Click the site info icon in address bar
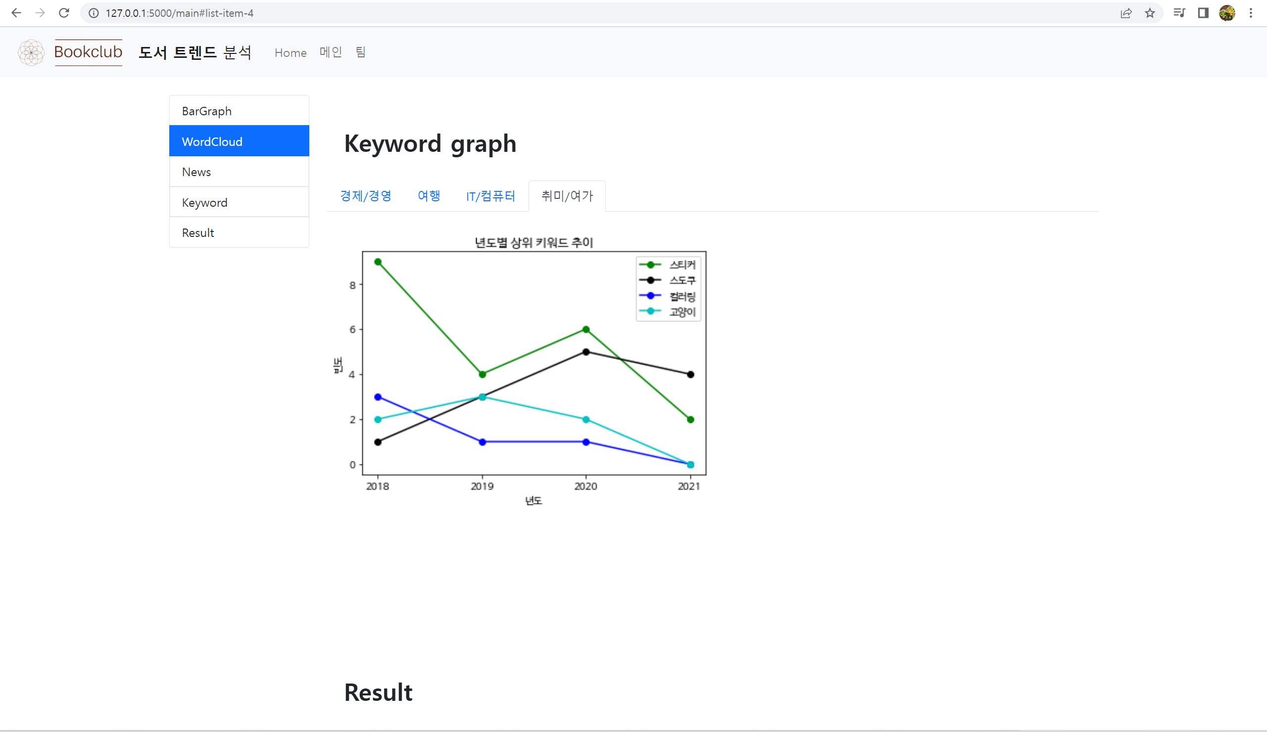Screen dimensions: 1267x732 pos(94,13)
